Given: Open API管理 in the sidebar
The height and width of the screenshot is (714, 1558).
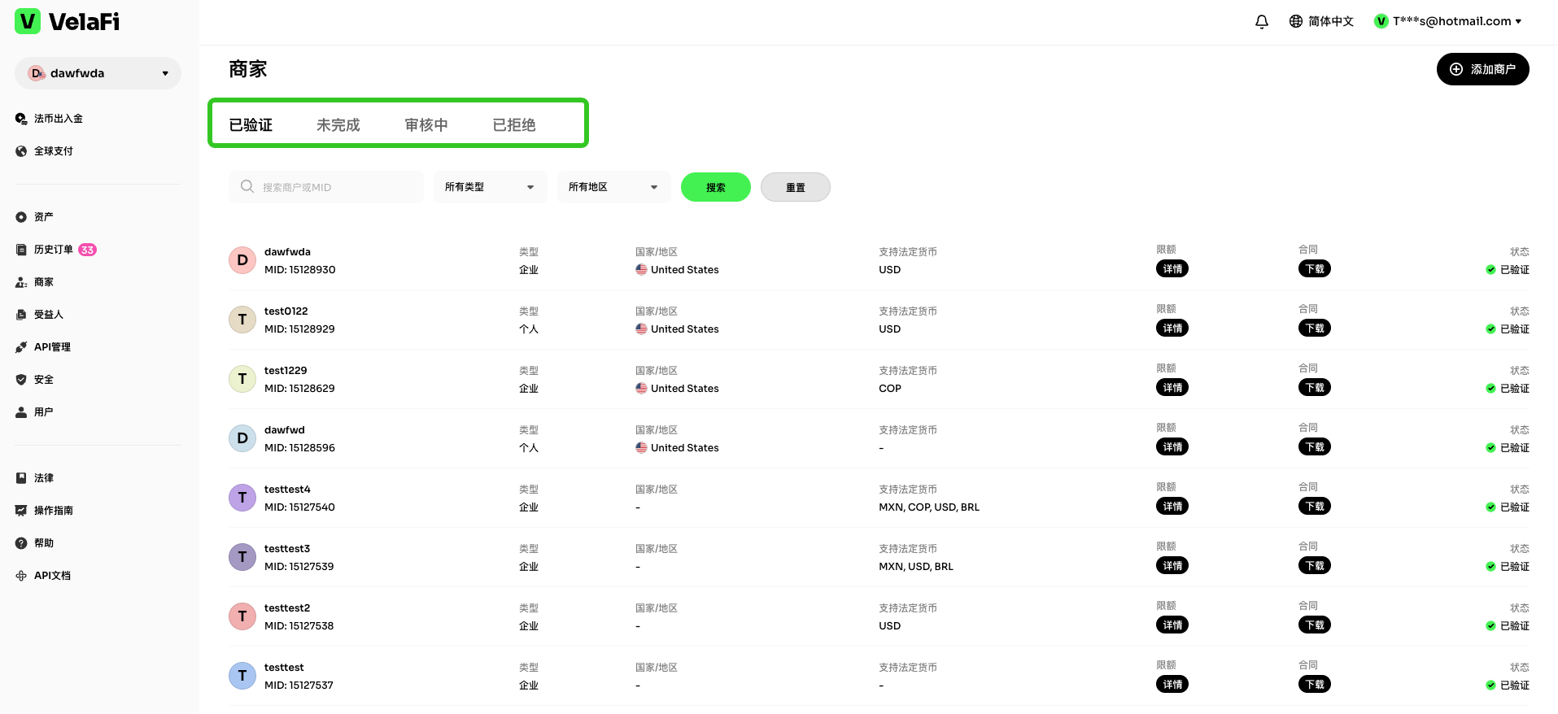Looking at the screenshot, I should pyautogui.click(x=52, y=347).
